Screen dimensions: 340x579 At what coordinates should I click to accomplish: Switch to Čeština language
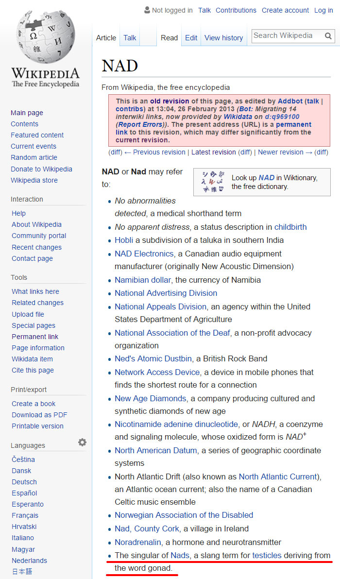(x=23, y=460)
